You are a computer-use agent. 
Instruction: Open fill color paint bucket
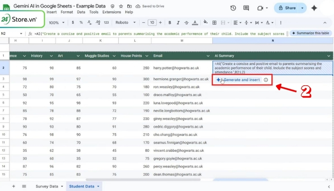click(x=205, y=22)
